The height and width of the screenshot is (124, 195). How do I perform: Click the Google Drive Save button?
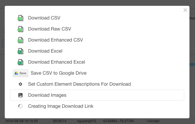tap(21, 73)
